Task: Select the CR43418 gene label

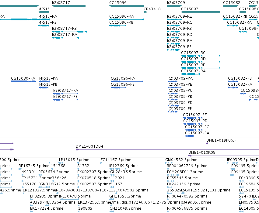Action: coord(152,9)
